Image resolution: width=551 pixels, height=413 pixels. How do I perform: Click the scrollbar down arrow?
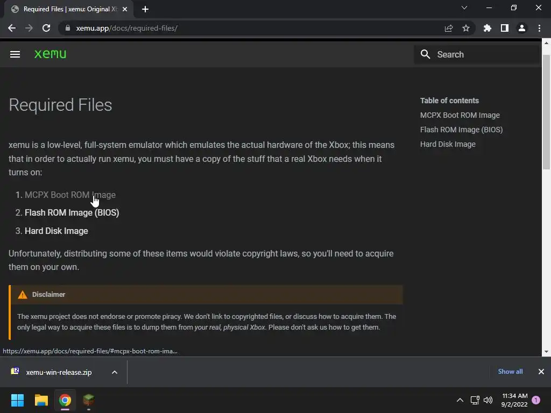[x=546, y=352]
